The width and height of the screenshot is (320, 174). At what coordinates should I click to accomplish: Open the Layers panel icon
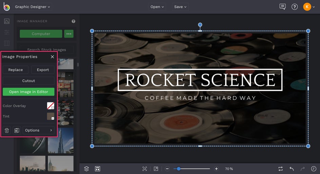point(86,169)
